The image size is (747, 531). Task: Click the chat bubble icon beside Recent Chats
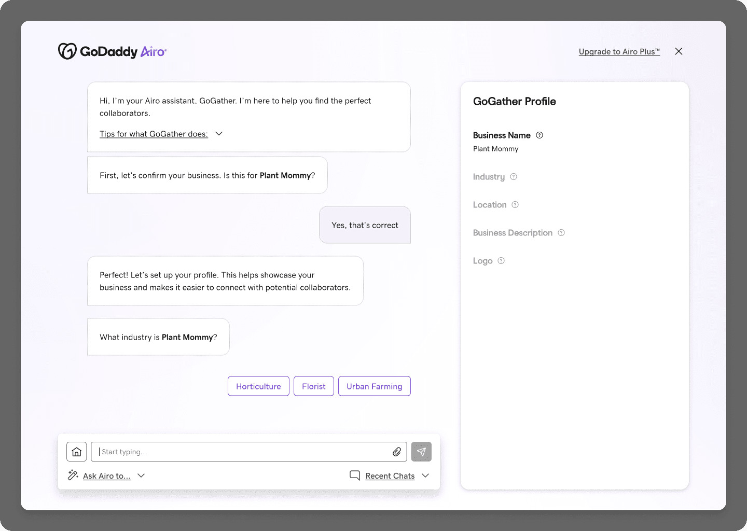355,476
